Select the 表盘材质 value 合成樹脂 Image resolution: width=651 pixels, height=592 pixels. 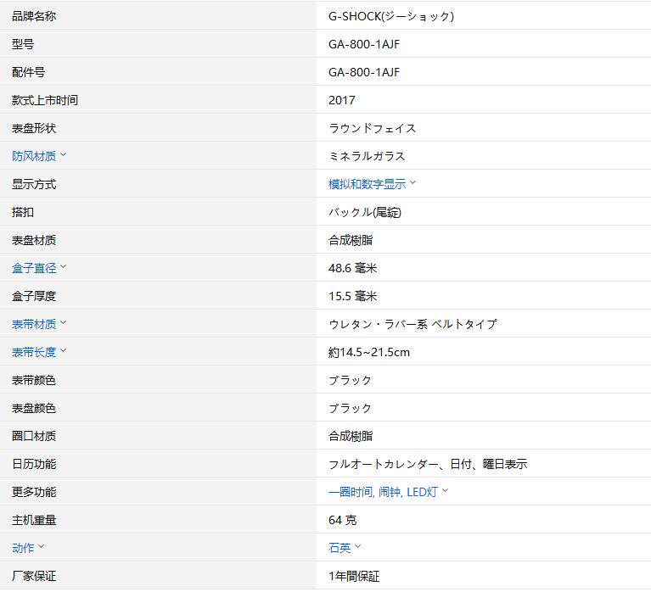pyautogui.click(x=351, y=240)
